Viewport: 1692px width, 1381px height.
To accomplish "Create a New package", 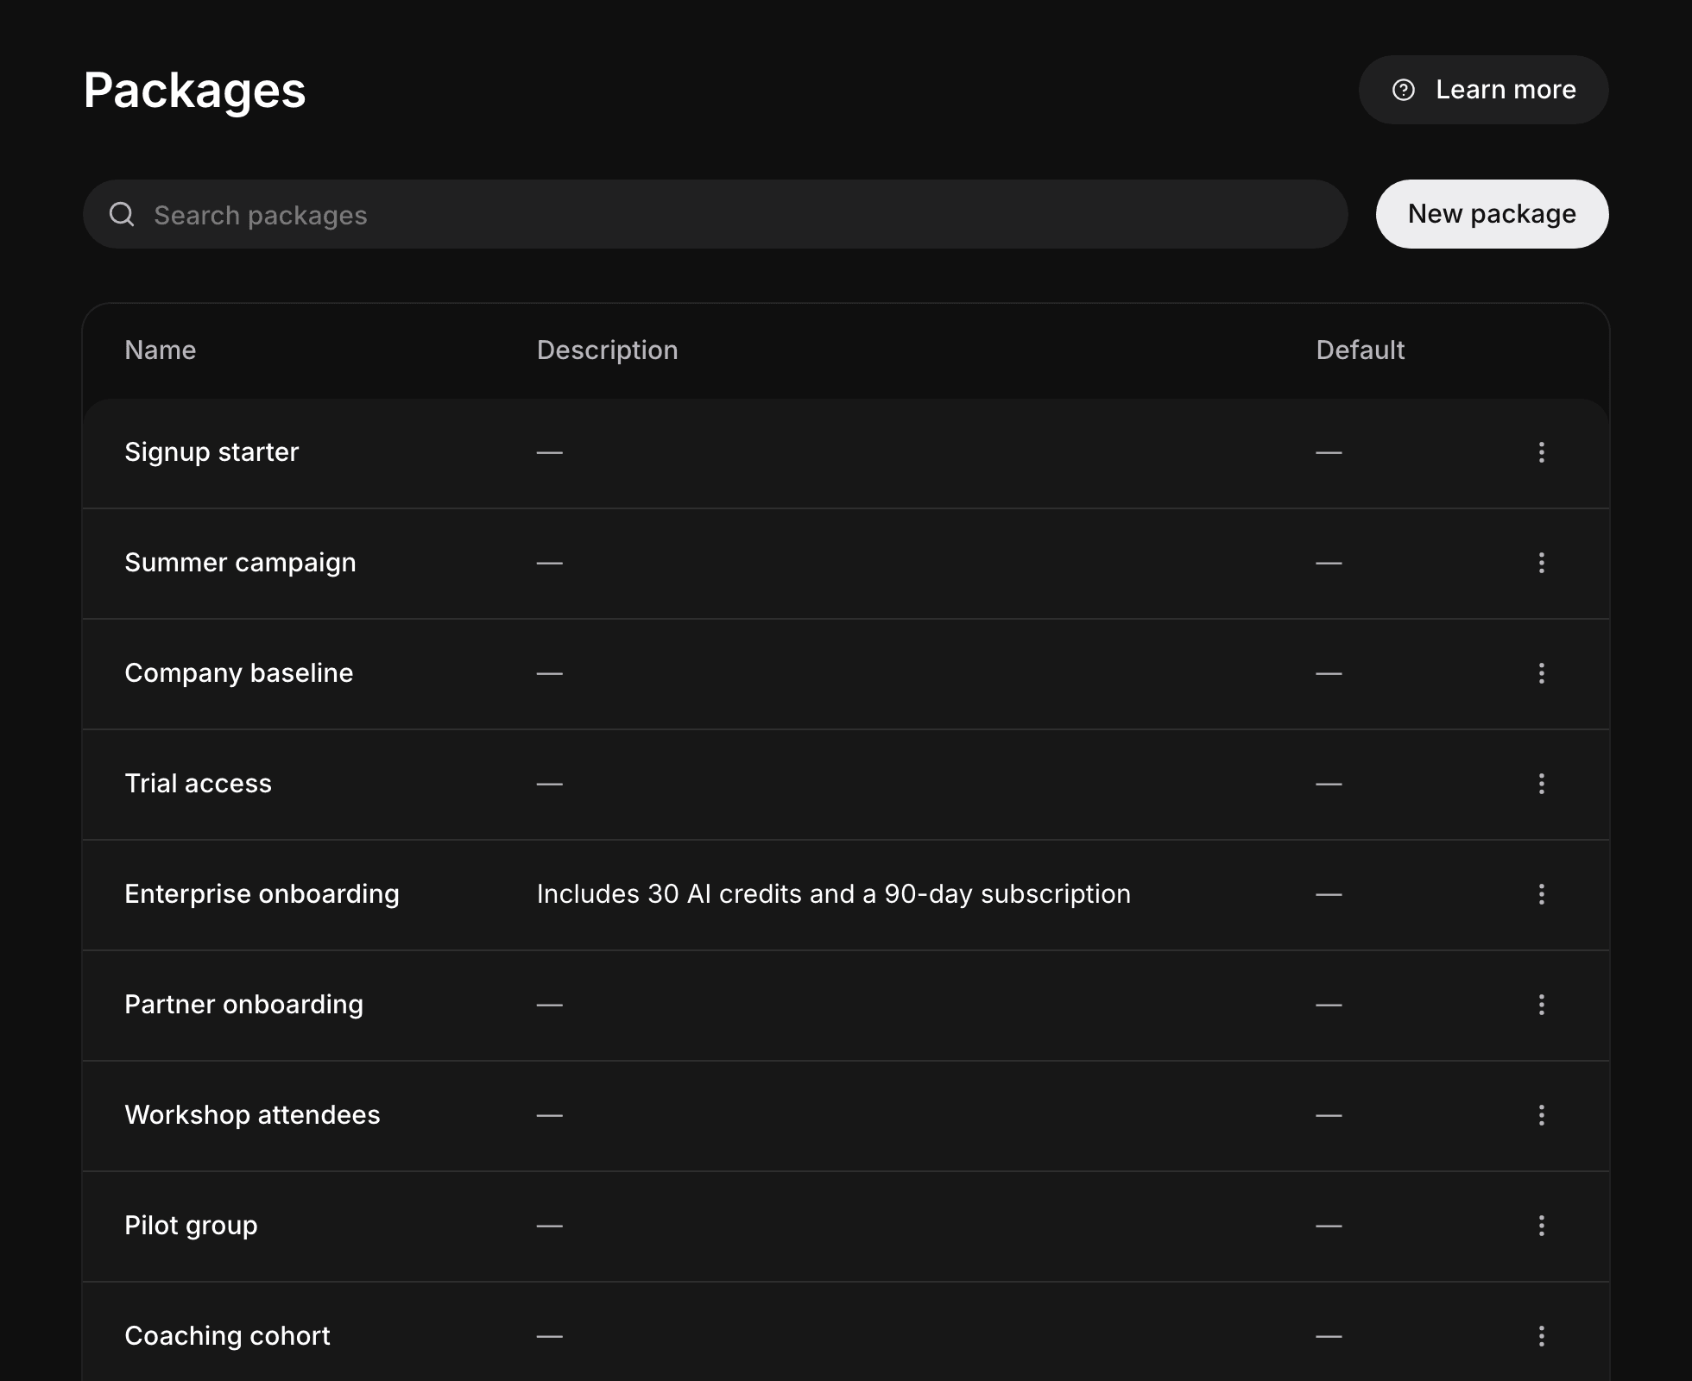I will click(1492, 214).
